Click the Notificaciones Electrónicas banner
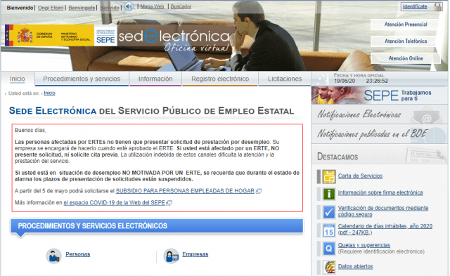The width and height of the screenshot is (450, 276). pos(380,114)
